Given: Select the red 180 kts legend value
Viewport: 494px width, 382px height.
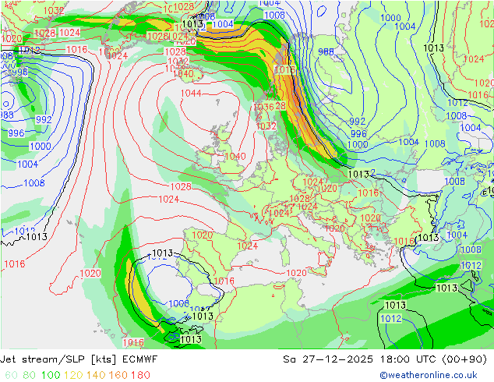Looking at the screenshot, I should (140, 375).
